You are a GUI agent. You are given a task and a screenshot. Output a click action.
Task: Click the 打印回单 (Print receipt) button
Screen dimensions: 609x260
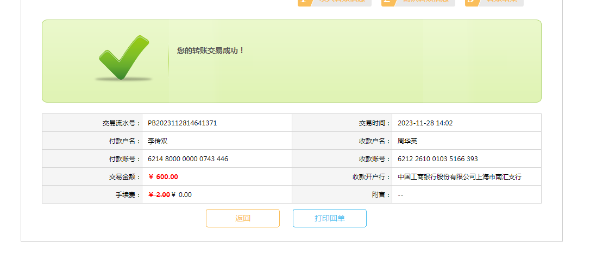click(330, 218)
